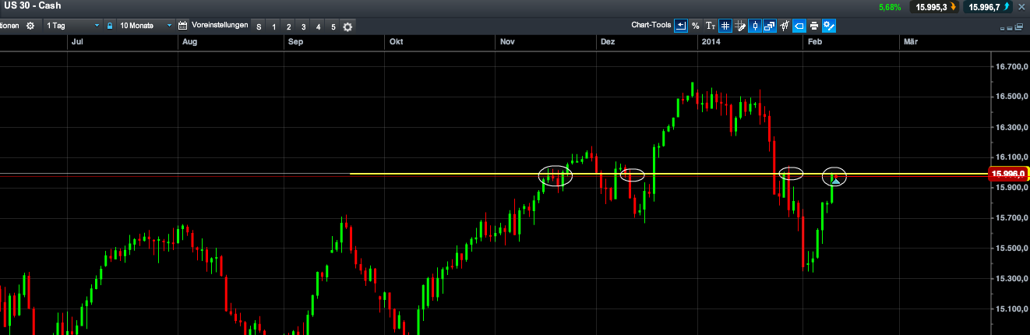The height and width of the screenshot is (335, 1030).
Task: Toggle the candlestick chart type button
Action: 755,26
